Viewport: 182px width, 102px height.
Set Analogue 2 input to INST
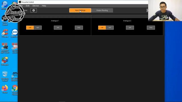pos(110,28)
